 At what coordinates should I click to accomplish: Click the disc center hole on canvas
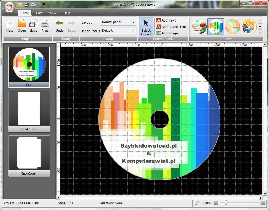click(x=160, y=119)
